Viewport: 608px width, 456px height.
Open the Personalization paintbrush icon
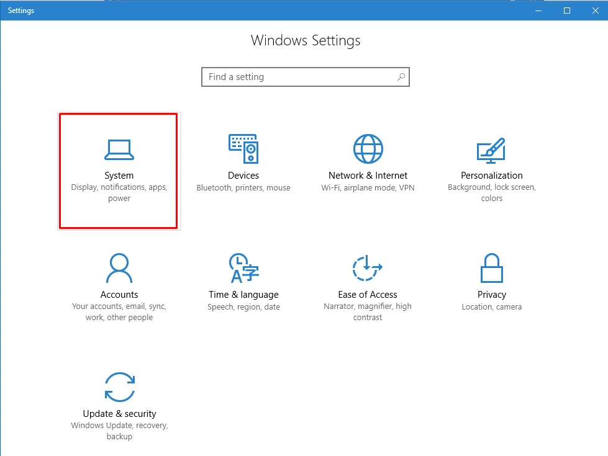tap(491, 150)
